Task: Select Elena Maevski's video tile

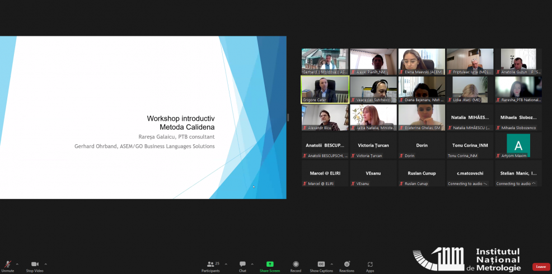Action: (x=422, y=62)
